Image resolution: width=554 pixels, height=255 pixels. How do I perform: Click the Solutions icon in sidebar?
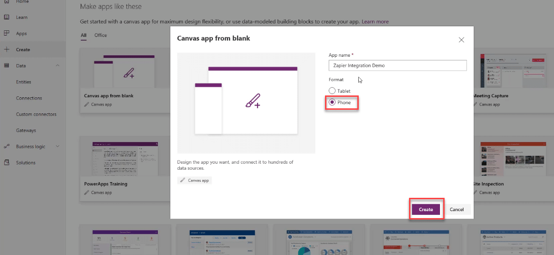[x=6, y=162]
